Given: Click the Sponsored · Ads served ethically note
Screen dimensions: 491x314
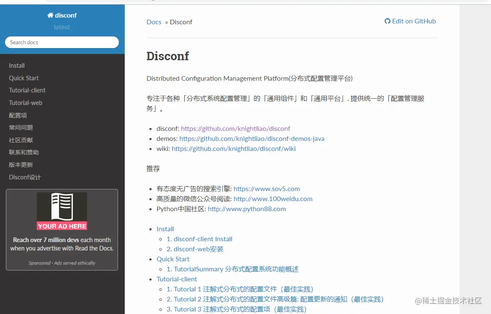Looking at the screenshot, I should [x=62, y=263].
